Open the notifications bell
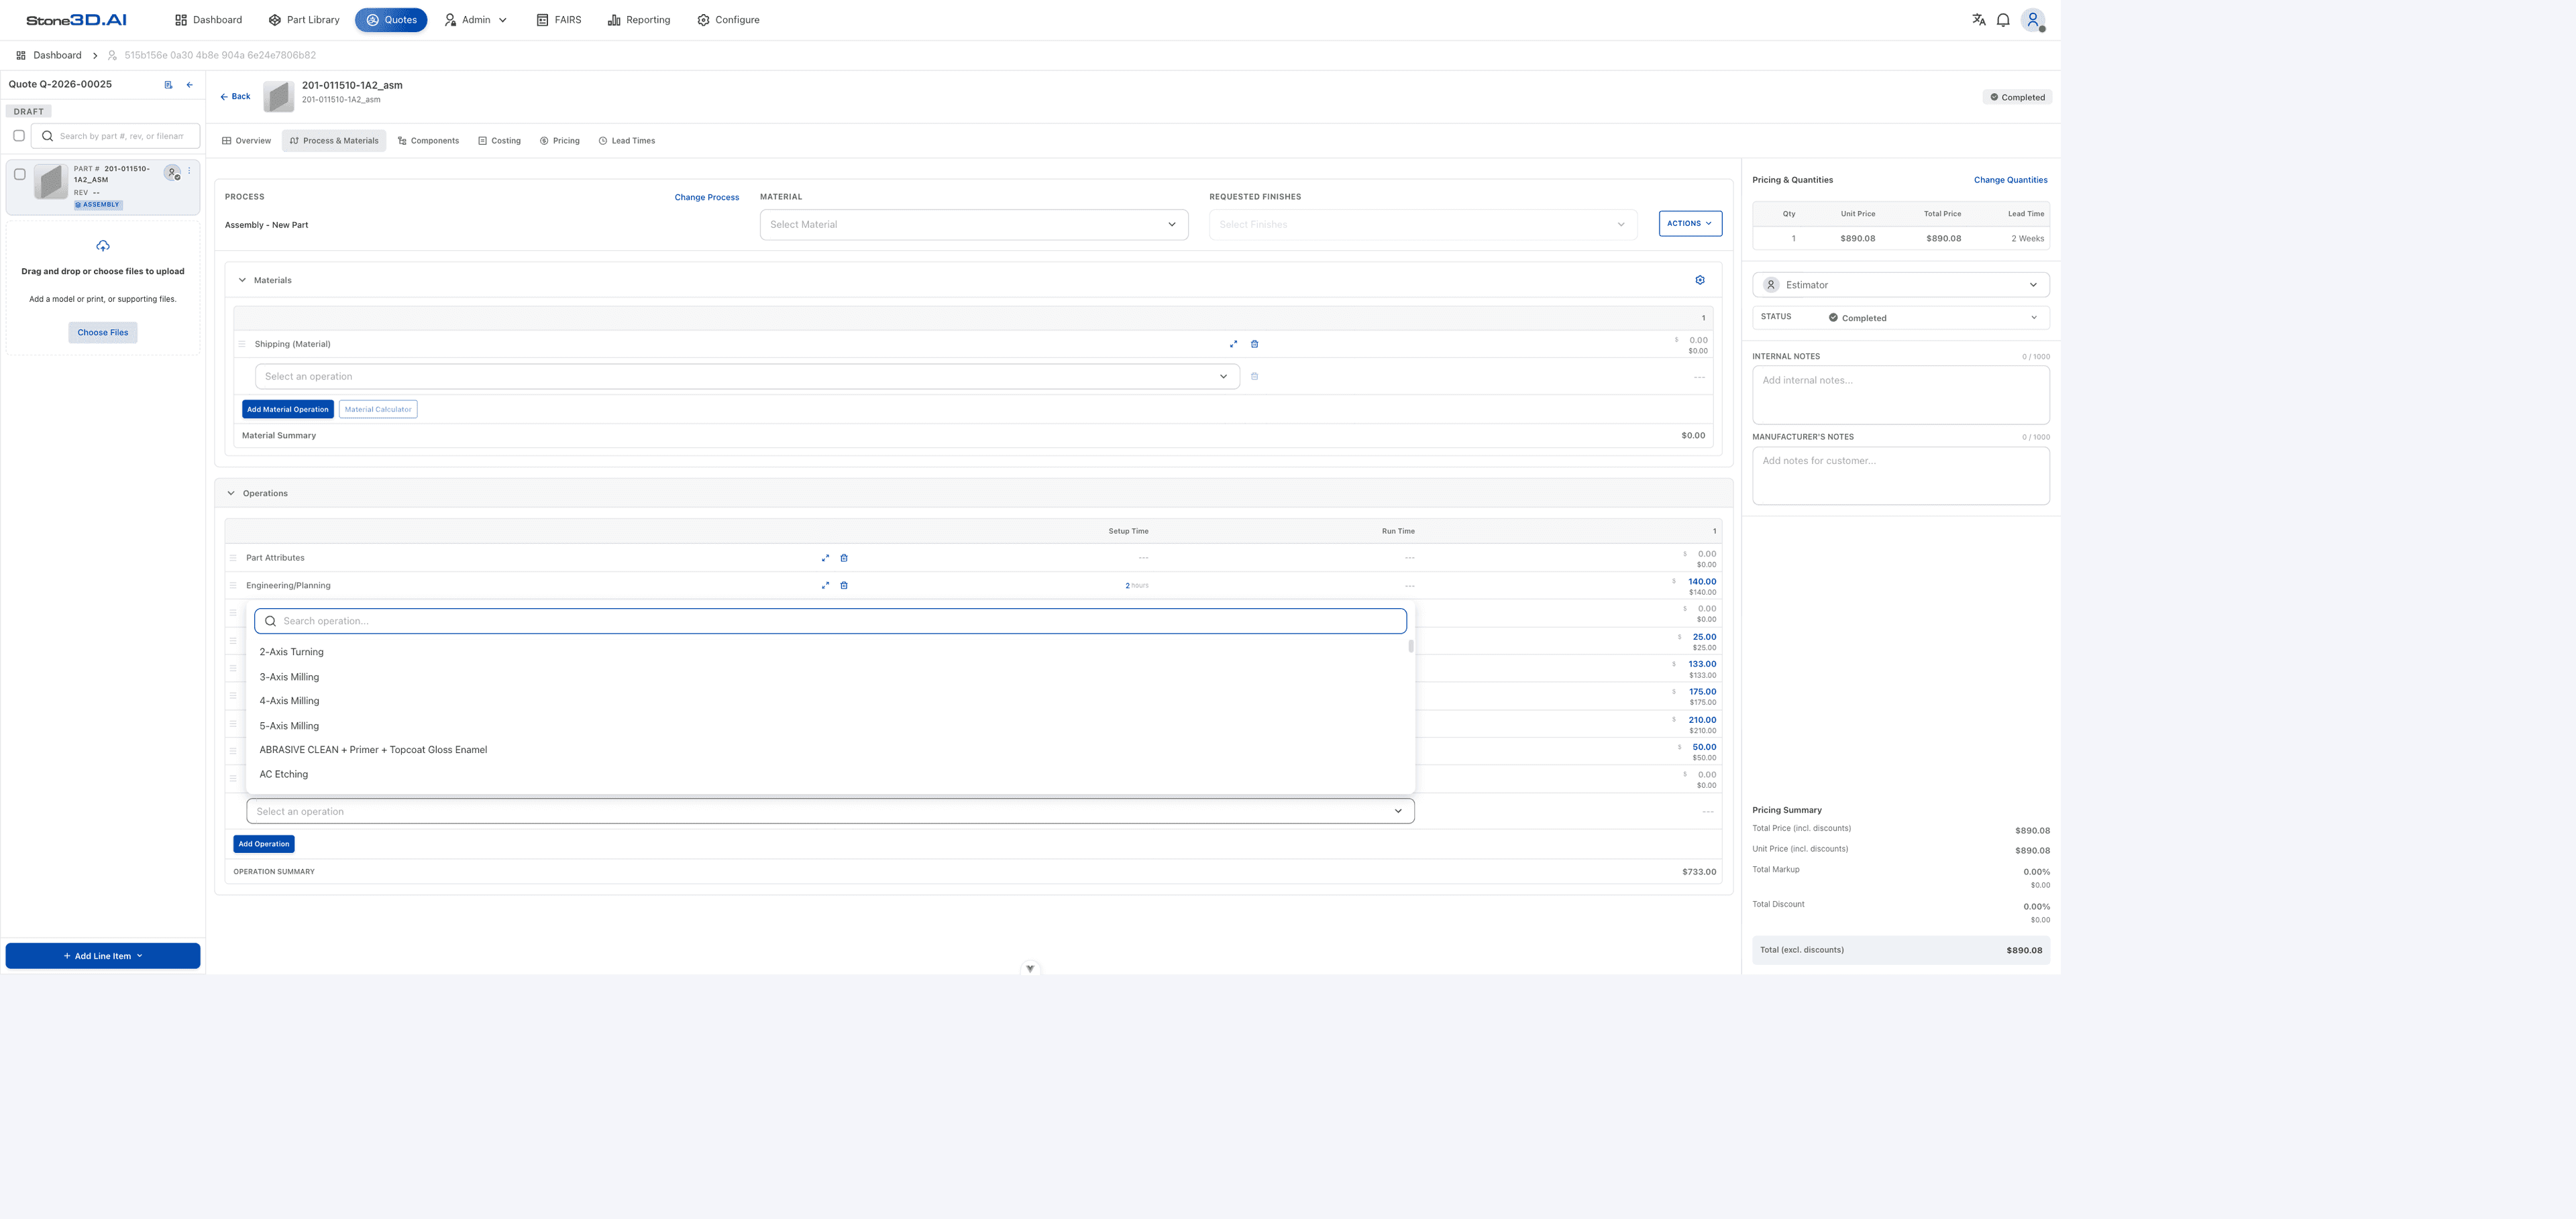The width and height of the screenshot is (2576, 1219). tap(2003, 20)
